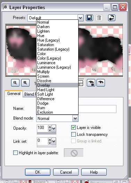Click the Name text field
The image size is (131, 183).
76,109
